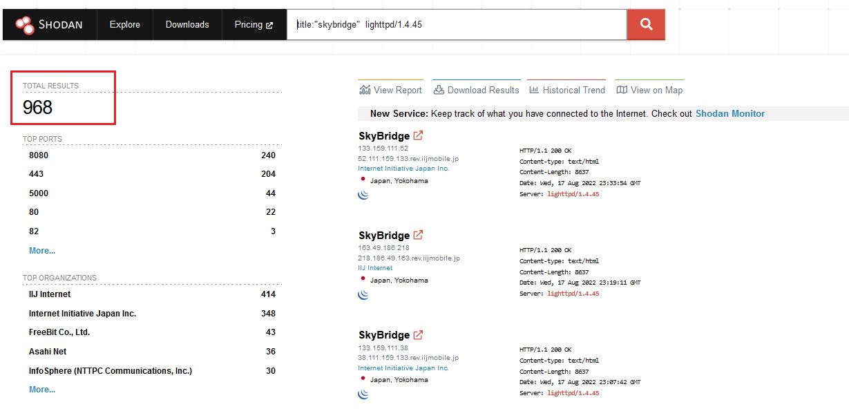Viewport: 849px width, 409px height.
Task: Click Internet Initiative Japan Inc. under 133.159.111.52
Action: (403, 169)
